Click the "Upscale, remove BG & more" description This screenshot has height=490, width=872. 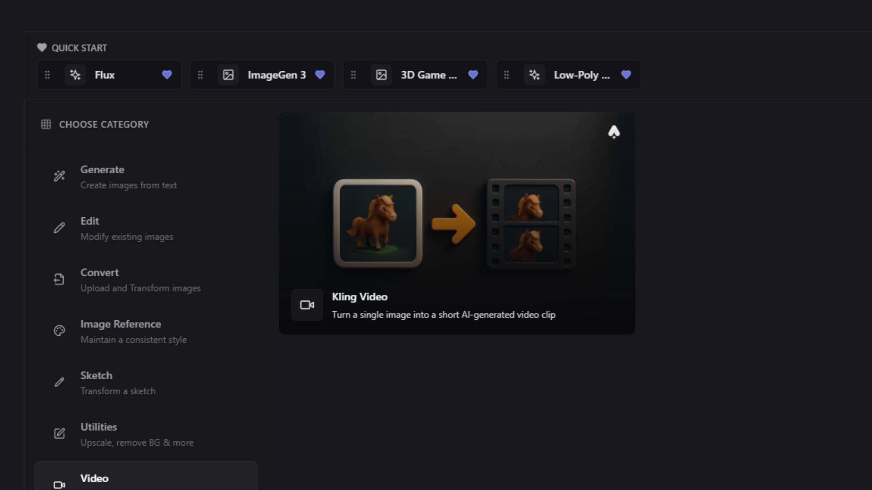pyautogui.click(x=137, y=442)
